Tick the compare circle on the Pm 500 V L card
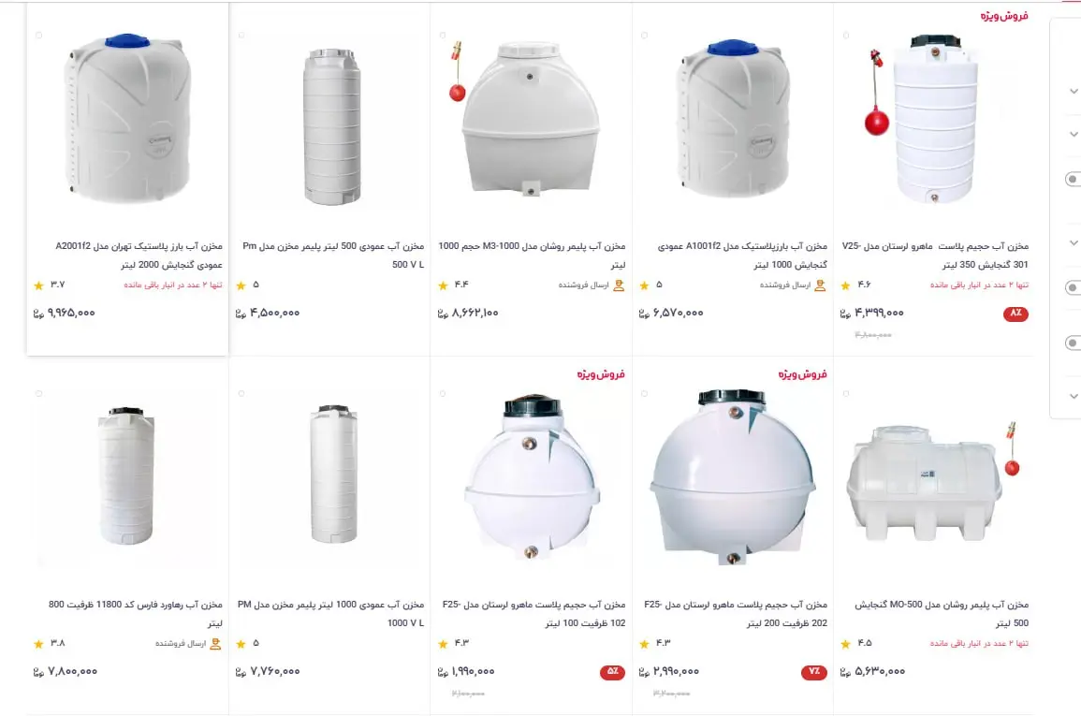1081x716 pixels. coord(241,36)
